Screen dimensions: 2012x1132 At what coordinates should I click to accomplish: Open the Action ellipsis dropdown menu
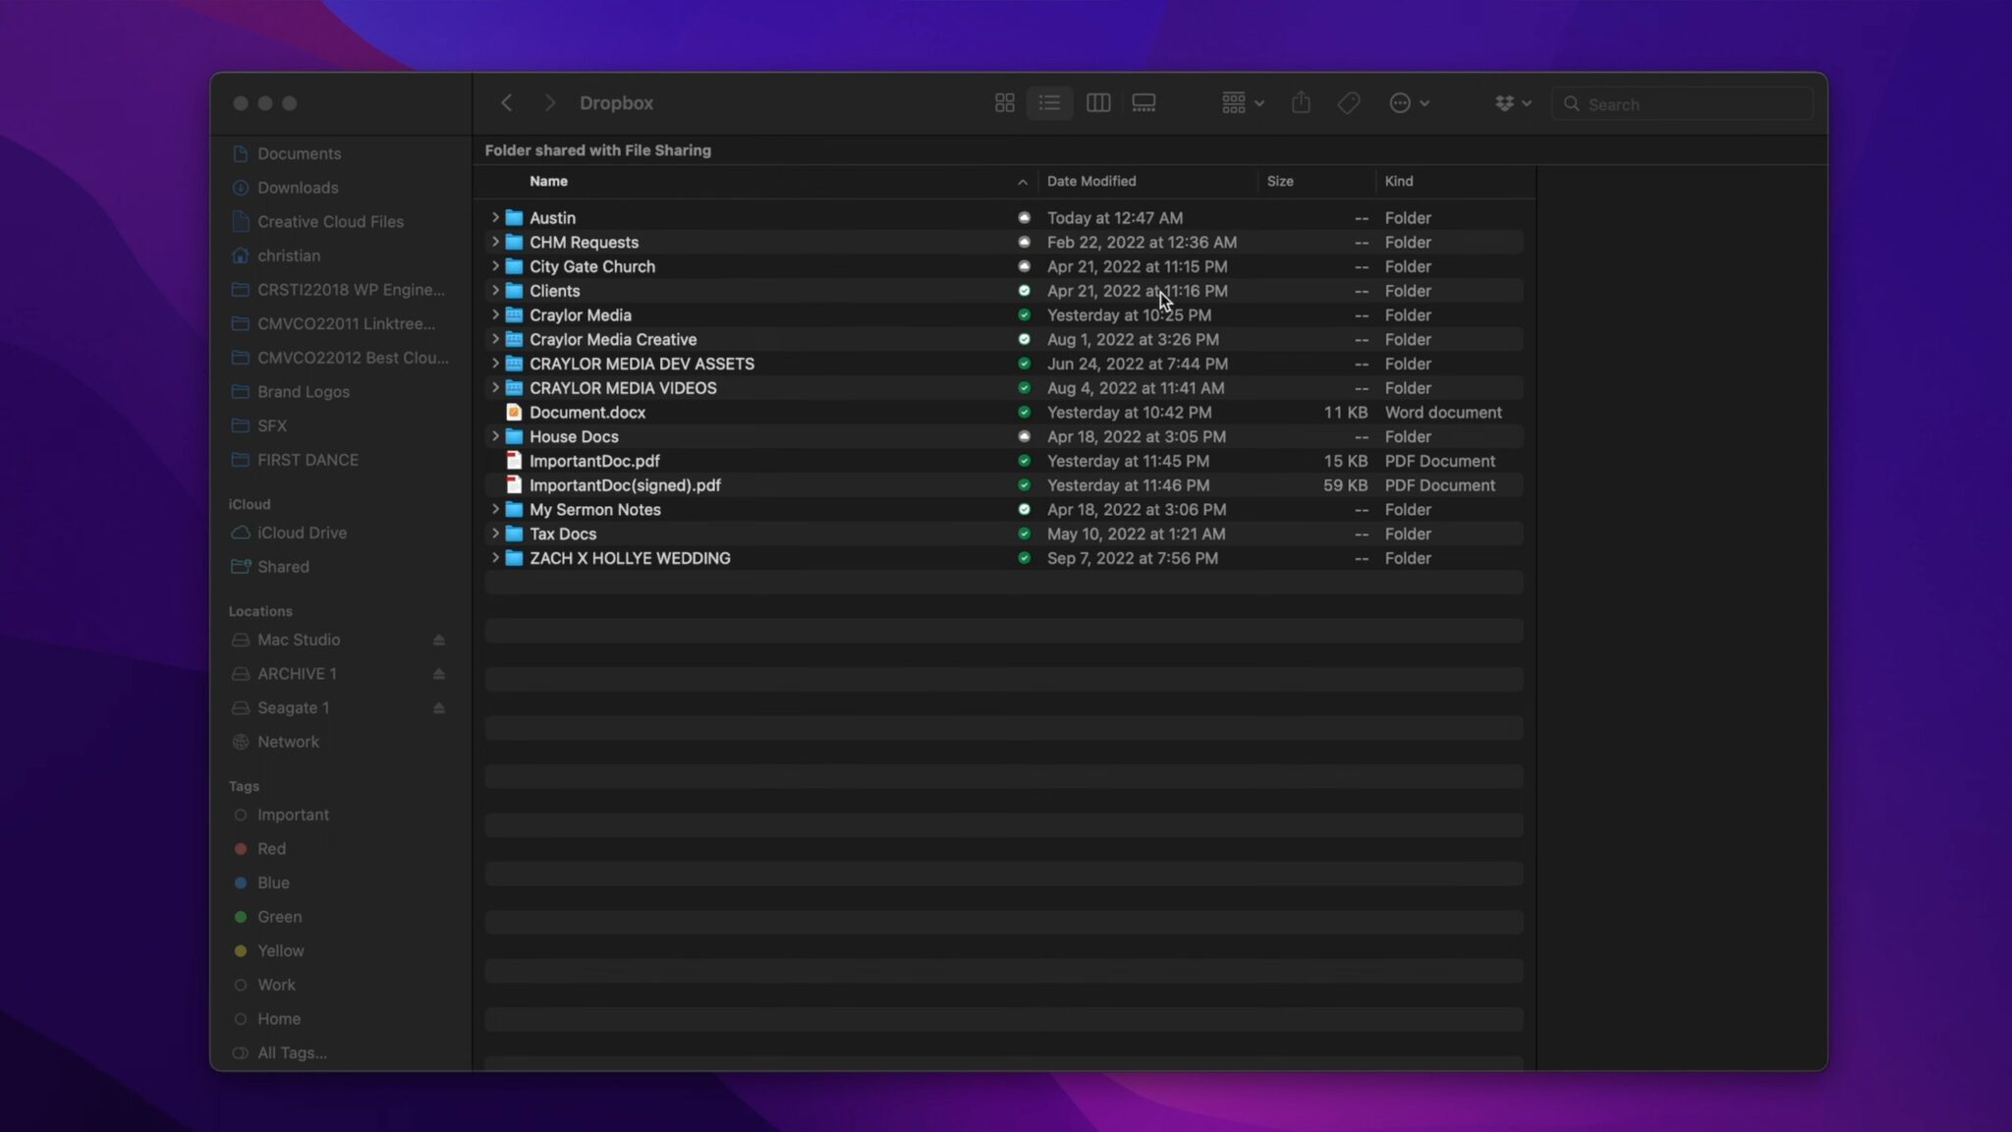[x=1409, y=103]
